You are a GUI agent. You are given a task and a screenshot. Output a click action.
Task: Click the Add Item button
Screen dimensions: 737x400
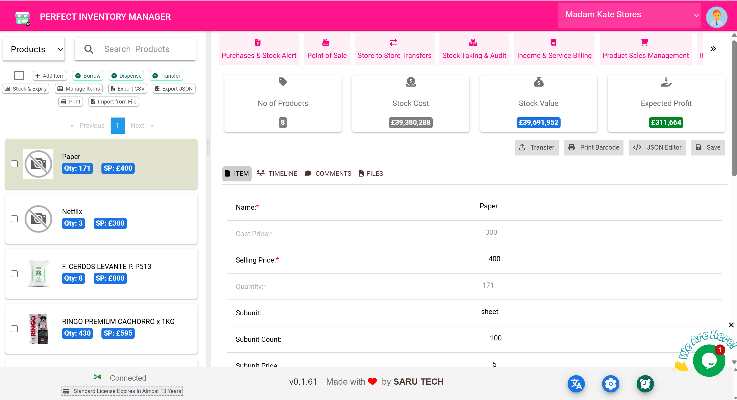(50, 76)
